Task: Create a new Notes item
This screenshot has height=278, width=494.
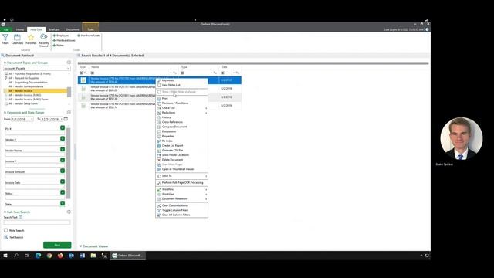Action: [x=59, y=46]
